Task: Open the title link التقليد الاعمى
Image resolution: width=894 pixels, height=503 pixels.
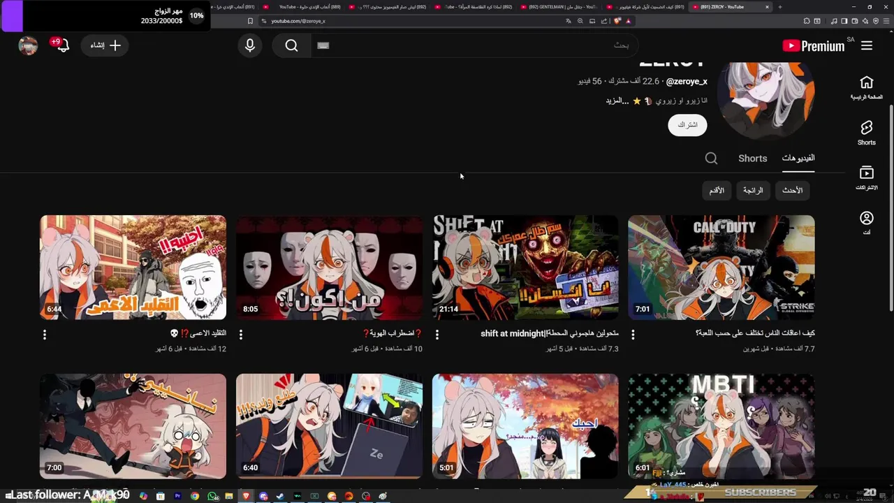Action: point(198,334)
